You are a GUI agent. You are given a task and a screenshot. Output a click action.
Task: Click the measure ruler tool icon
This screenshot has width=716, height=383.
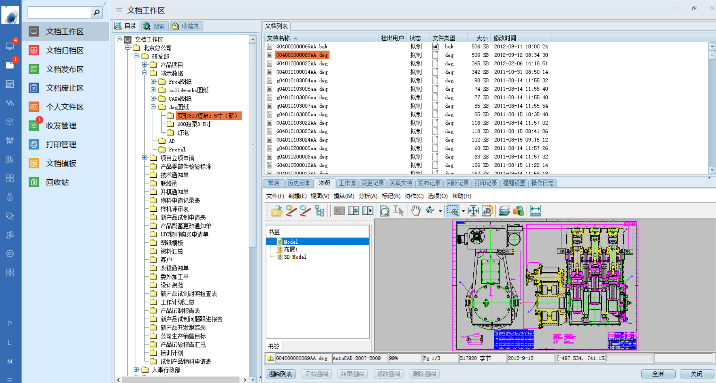(x=535, y=211)
